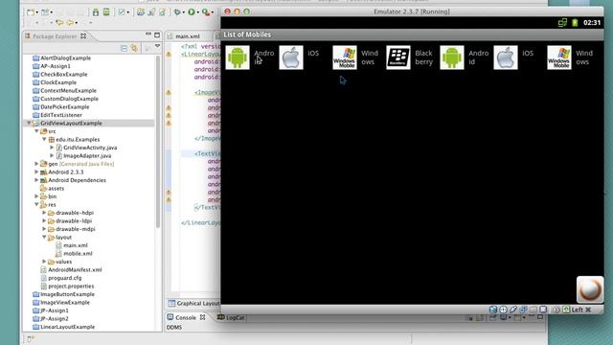Screen dimensions: 613x345
Task: Select mobile.xml in Package Explorer
Action: tap(78, 253)
